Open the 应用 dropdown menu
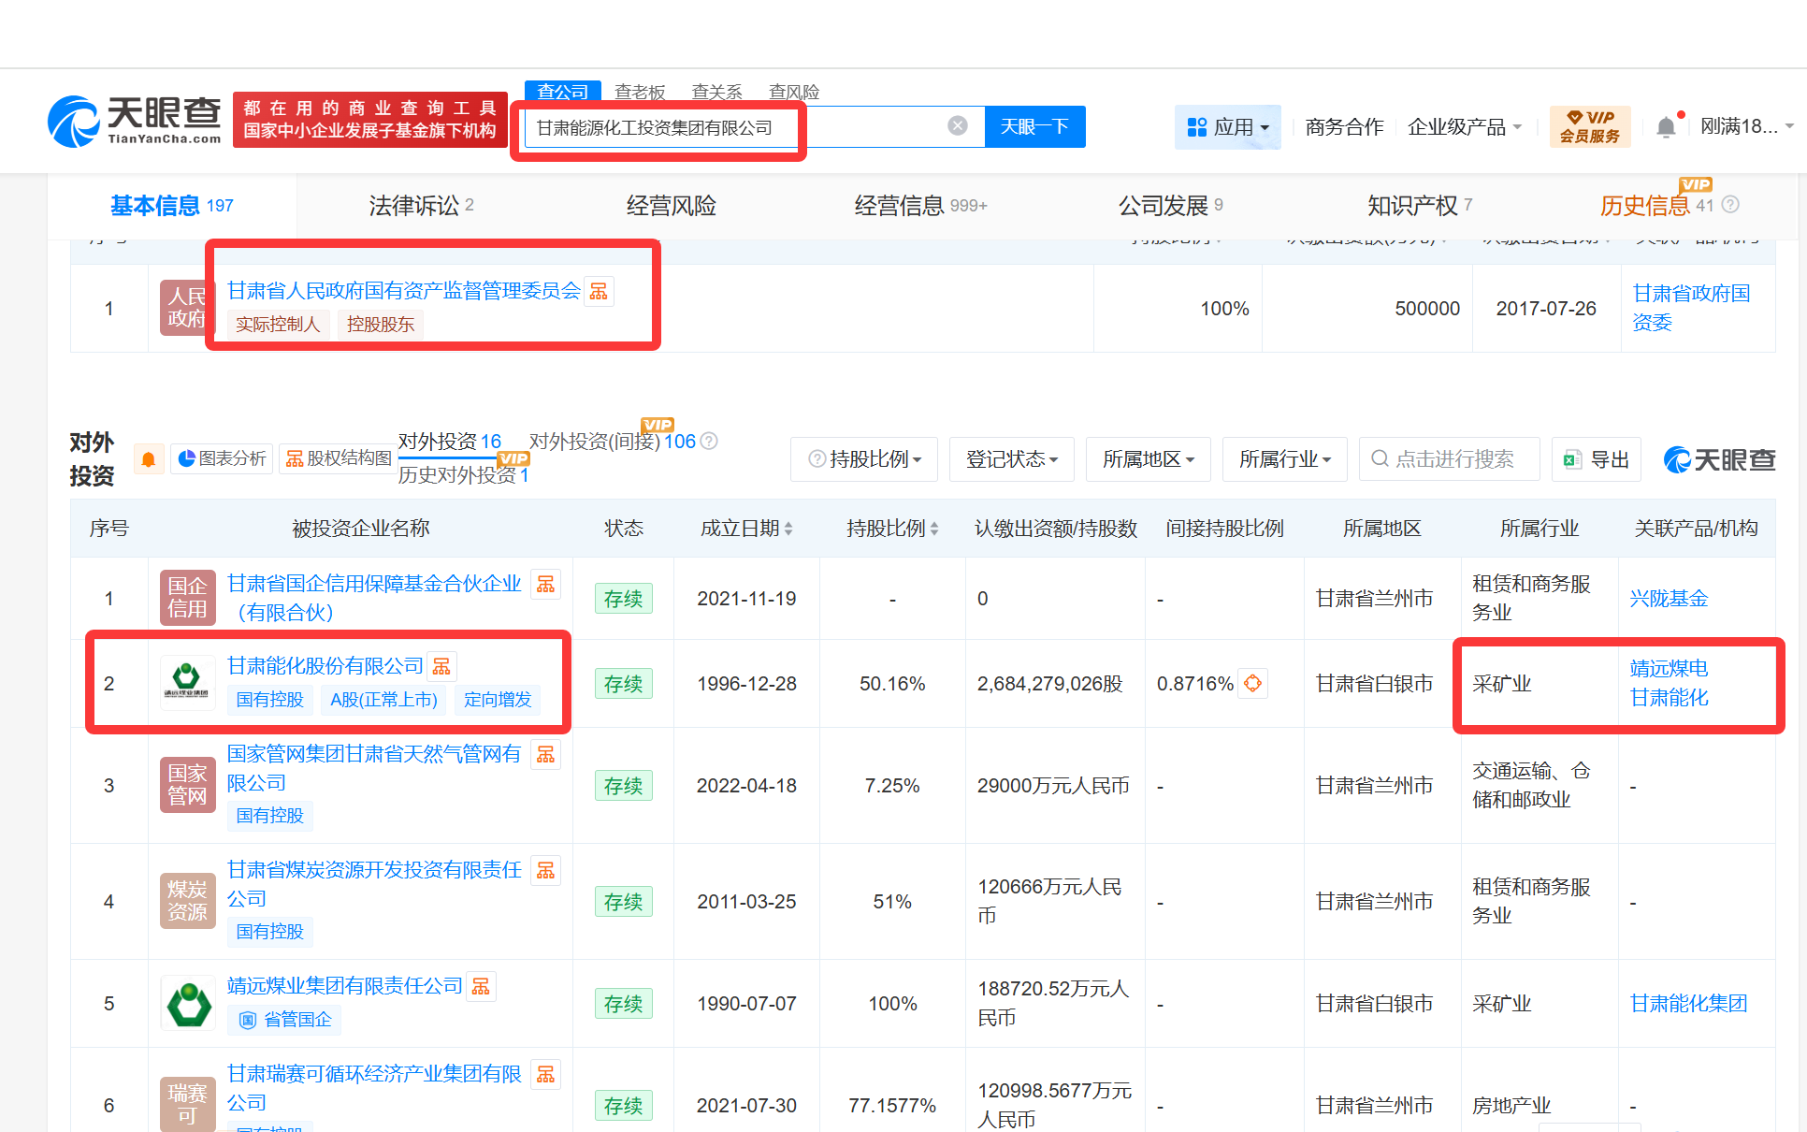 (1227, 127)
